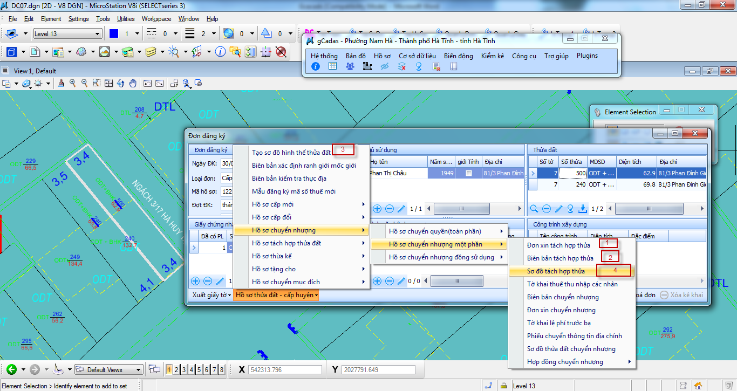Select 'Sơ đồ tách hợp thửa' menu item

(x=555, y=271)
